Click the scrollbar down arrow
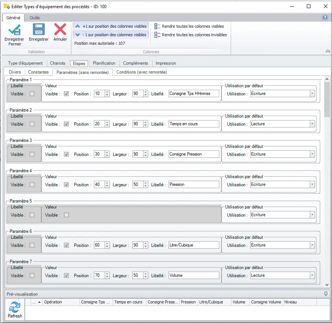This screenshot has width=332, height=323. click(x=327, y=285)
